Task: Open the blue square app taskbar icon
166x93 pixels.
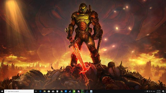Action: [66, 91]
